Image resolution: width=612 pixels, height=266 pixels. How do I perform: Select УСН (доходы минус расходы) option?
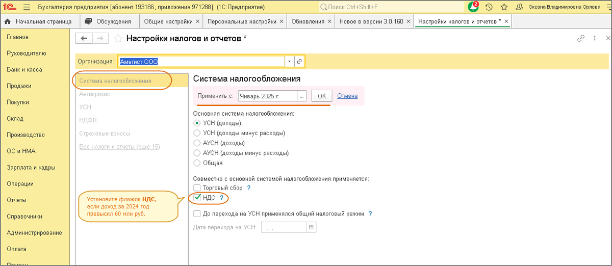(197, 133)
